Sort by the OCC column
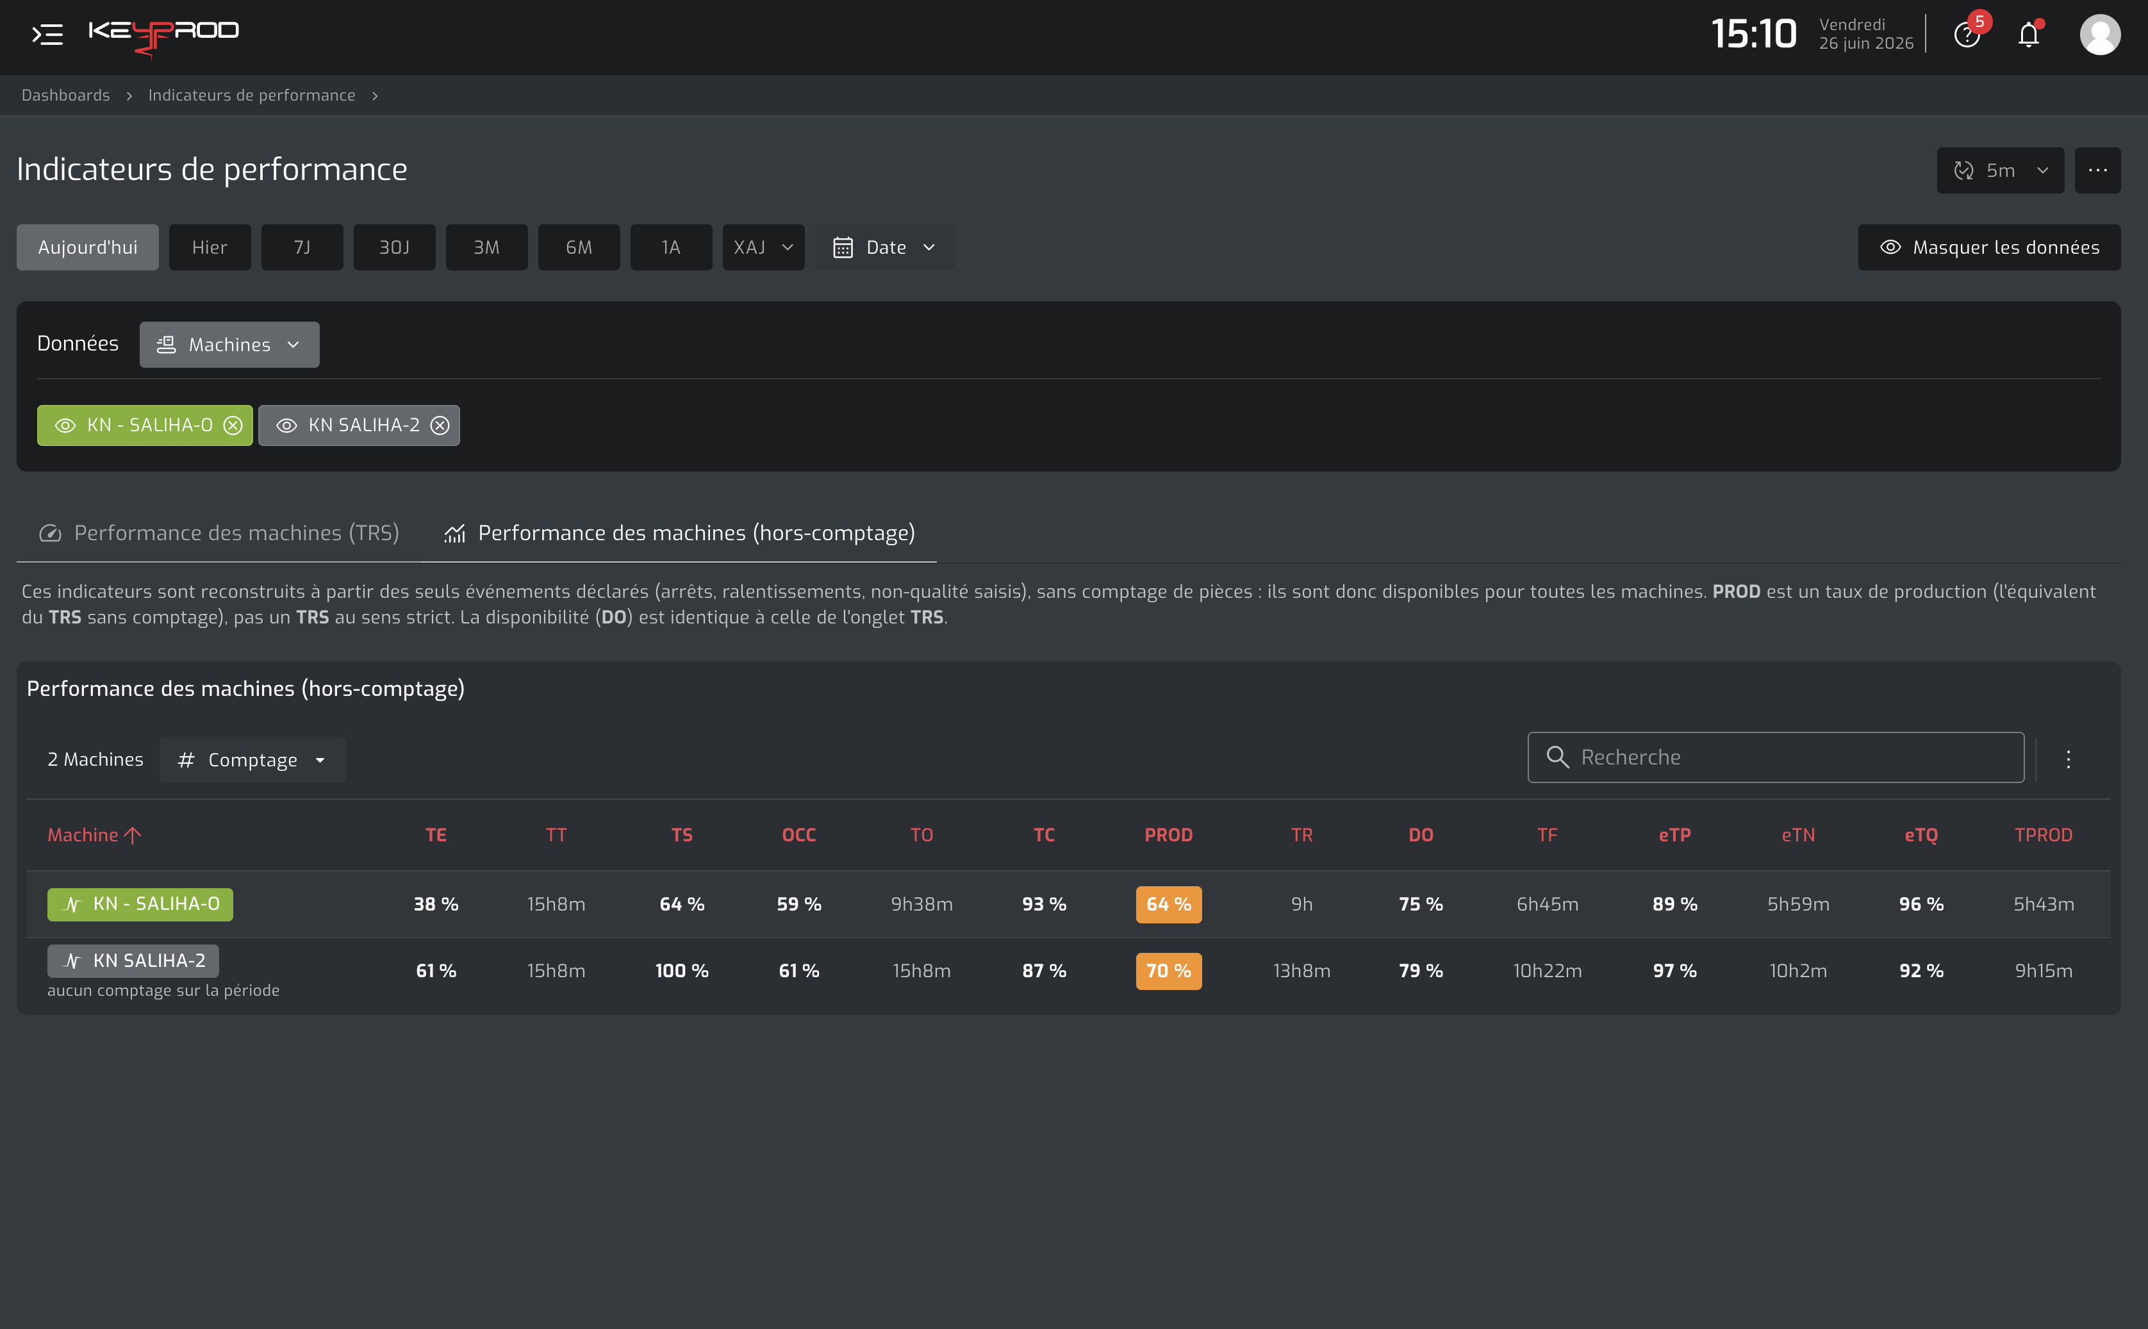The width and height of the screenshot is (2148, 1329). click(x=799, y=835)
